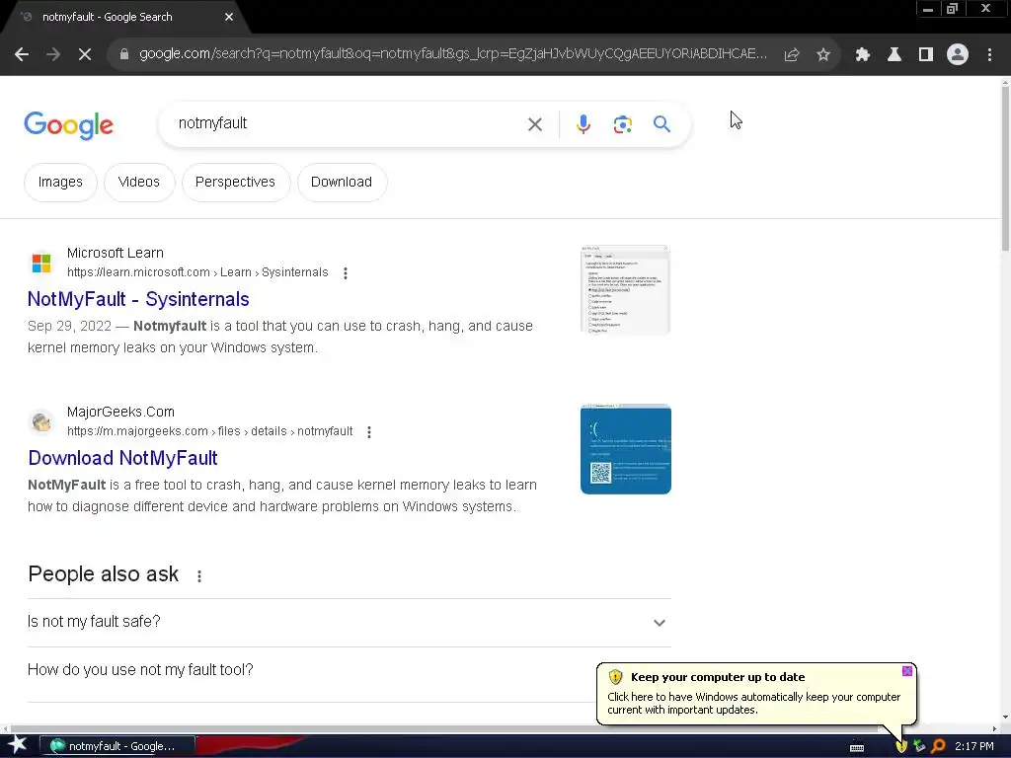Click the NotMyFault dialog thumbnail
Screen dimensions: 1011x758
(625, 289)
